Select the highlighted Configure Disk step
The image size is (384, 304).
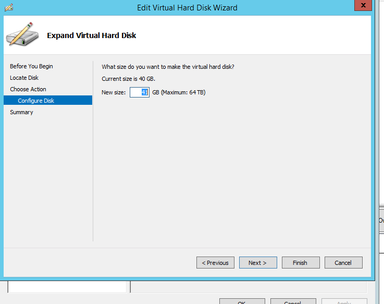pyautogui.click(x=36, y=101)
